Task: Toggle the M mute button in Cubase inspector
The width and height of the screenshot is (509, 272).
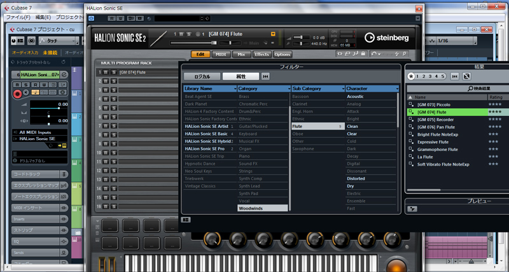Action: 17,85
